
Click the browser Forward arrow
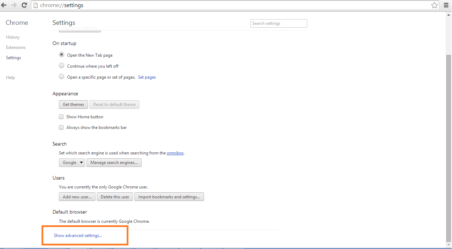point(14,5)
